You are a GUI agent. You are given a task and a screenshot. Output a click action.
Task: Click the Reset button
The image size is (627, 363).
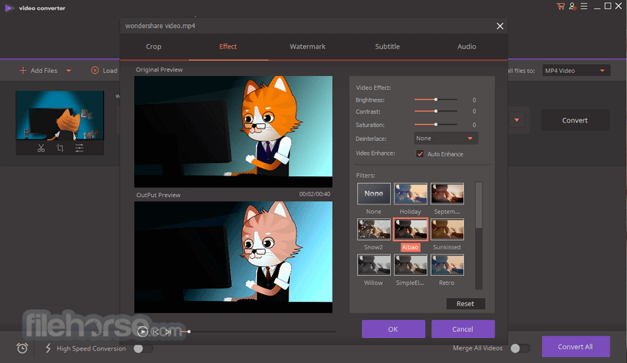click(465, 304)
